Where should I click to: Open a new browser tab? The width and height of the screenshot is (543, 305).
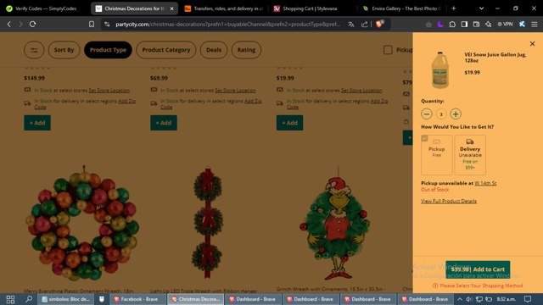pos(454,8)
